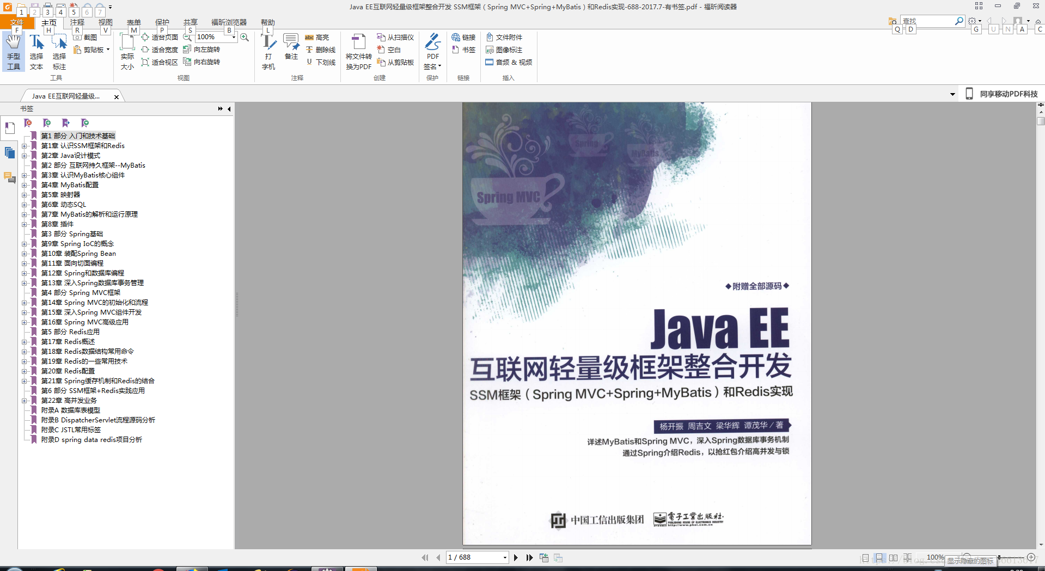Expand bookmark 第3章 认识MyBatis核心组件
This screenshot has height=571, width=1045.
click(24, 175)
